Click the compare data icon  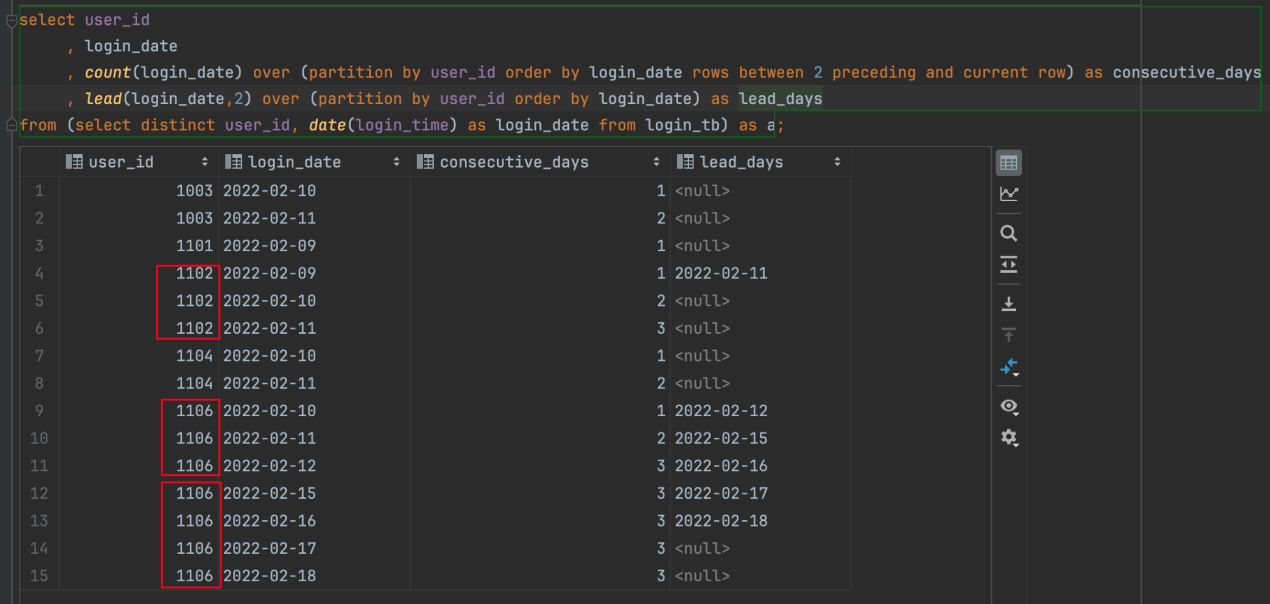[1009, 367]
